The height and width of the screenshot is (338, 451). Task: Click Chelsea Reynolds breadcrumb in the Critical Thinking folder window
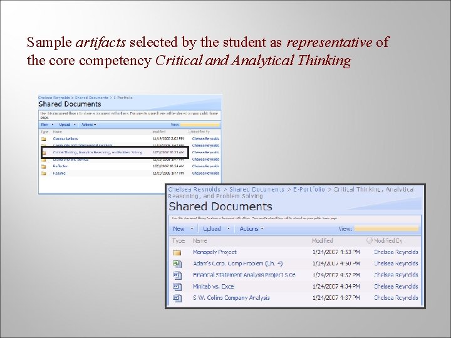(194, 190)
